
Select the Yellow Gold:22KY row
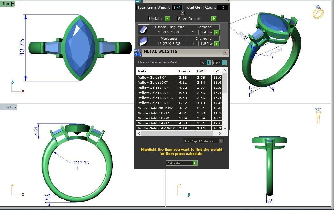(179, 103)
